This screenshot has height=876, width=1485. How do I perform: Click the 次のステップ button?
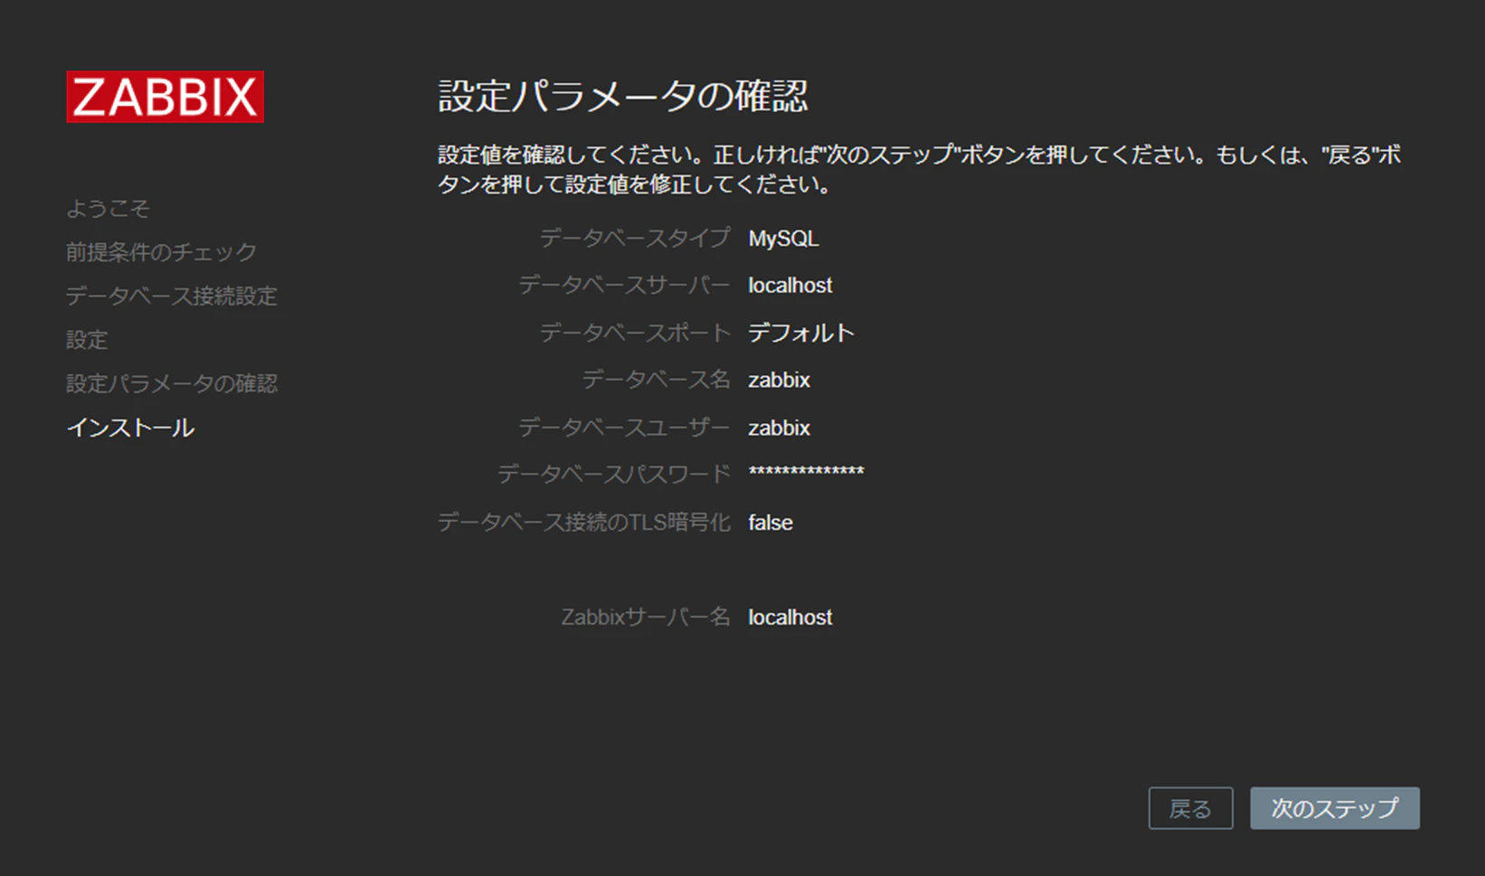pos(1335,808)
